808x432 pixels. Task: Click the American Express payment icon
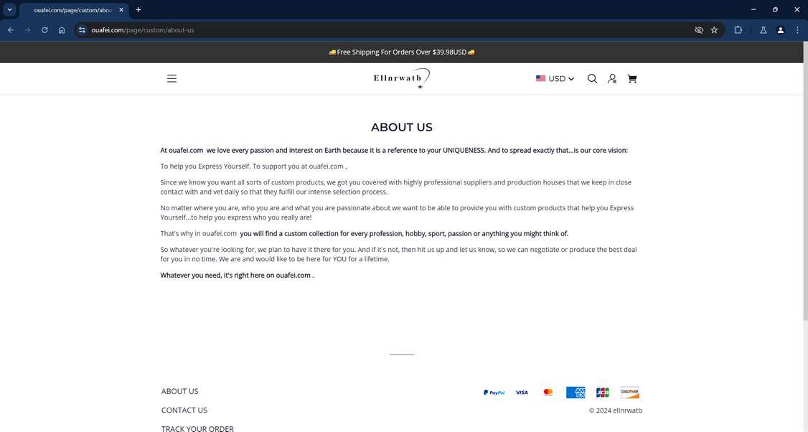(x=576, y=393)
